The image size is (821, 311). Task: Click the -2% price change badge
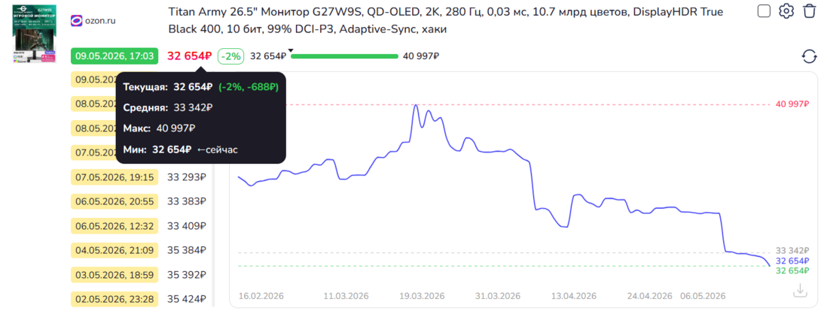tap(230, 56)
